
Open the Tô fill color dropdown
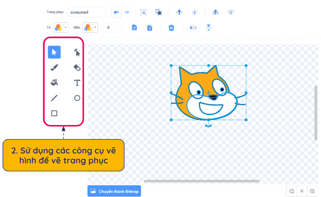coord(66,28)
